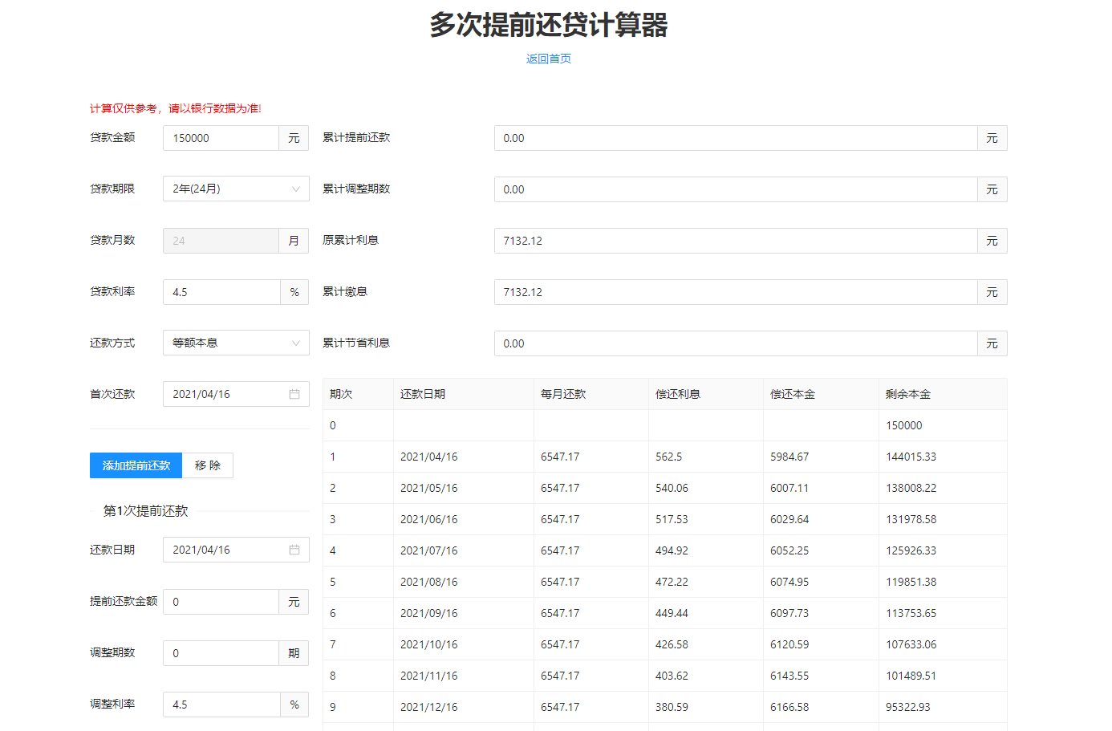The height and width of the screenshot is (731, 1112).
Task: Click the 累计节省利息 result field
Action: [735, 343]
